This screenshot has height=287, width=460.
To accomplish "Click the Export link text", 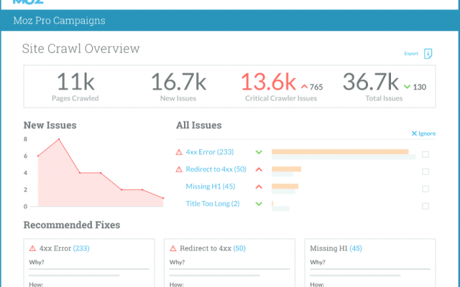I will pyautogui.click(x=411, y=54).
